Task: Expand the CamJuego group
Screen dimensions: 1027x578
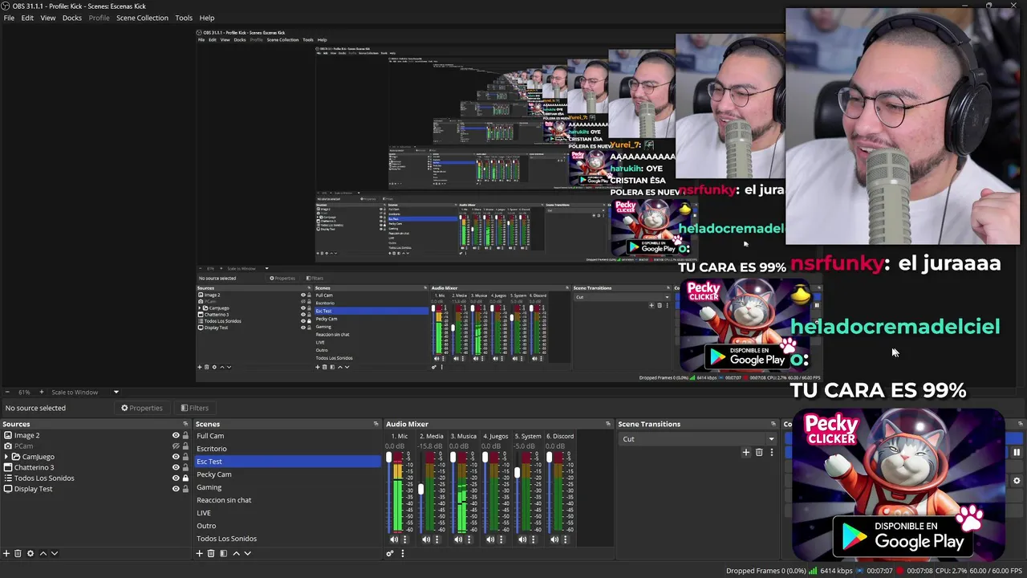Action: point(6,457)
